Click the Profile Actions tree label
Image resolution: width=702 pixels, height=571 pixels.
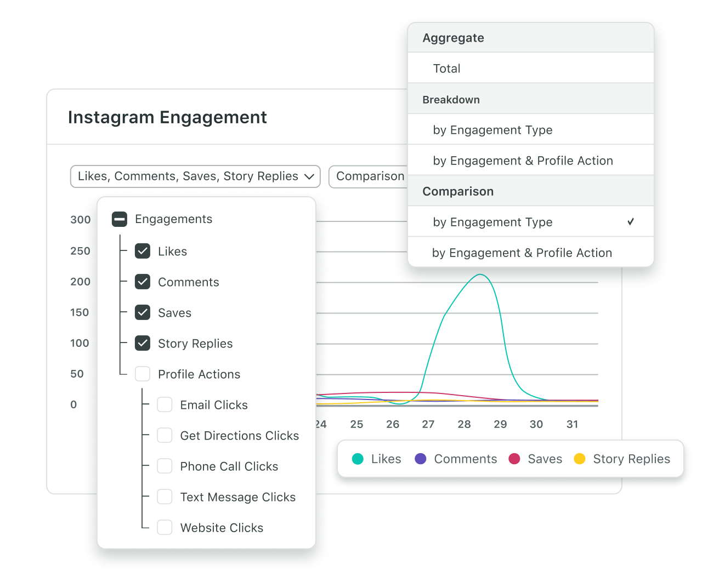(x=199, y=374)
